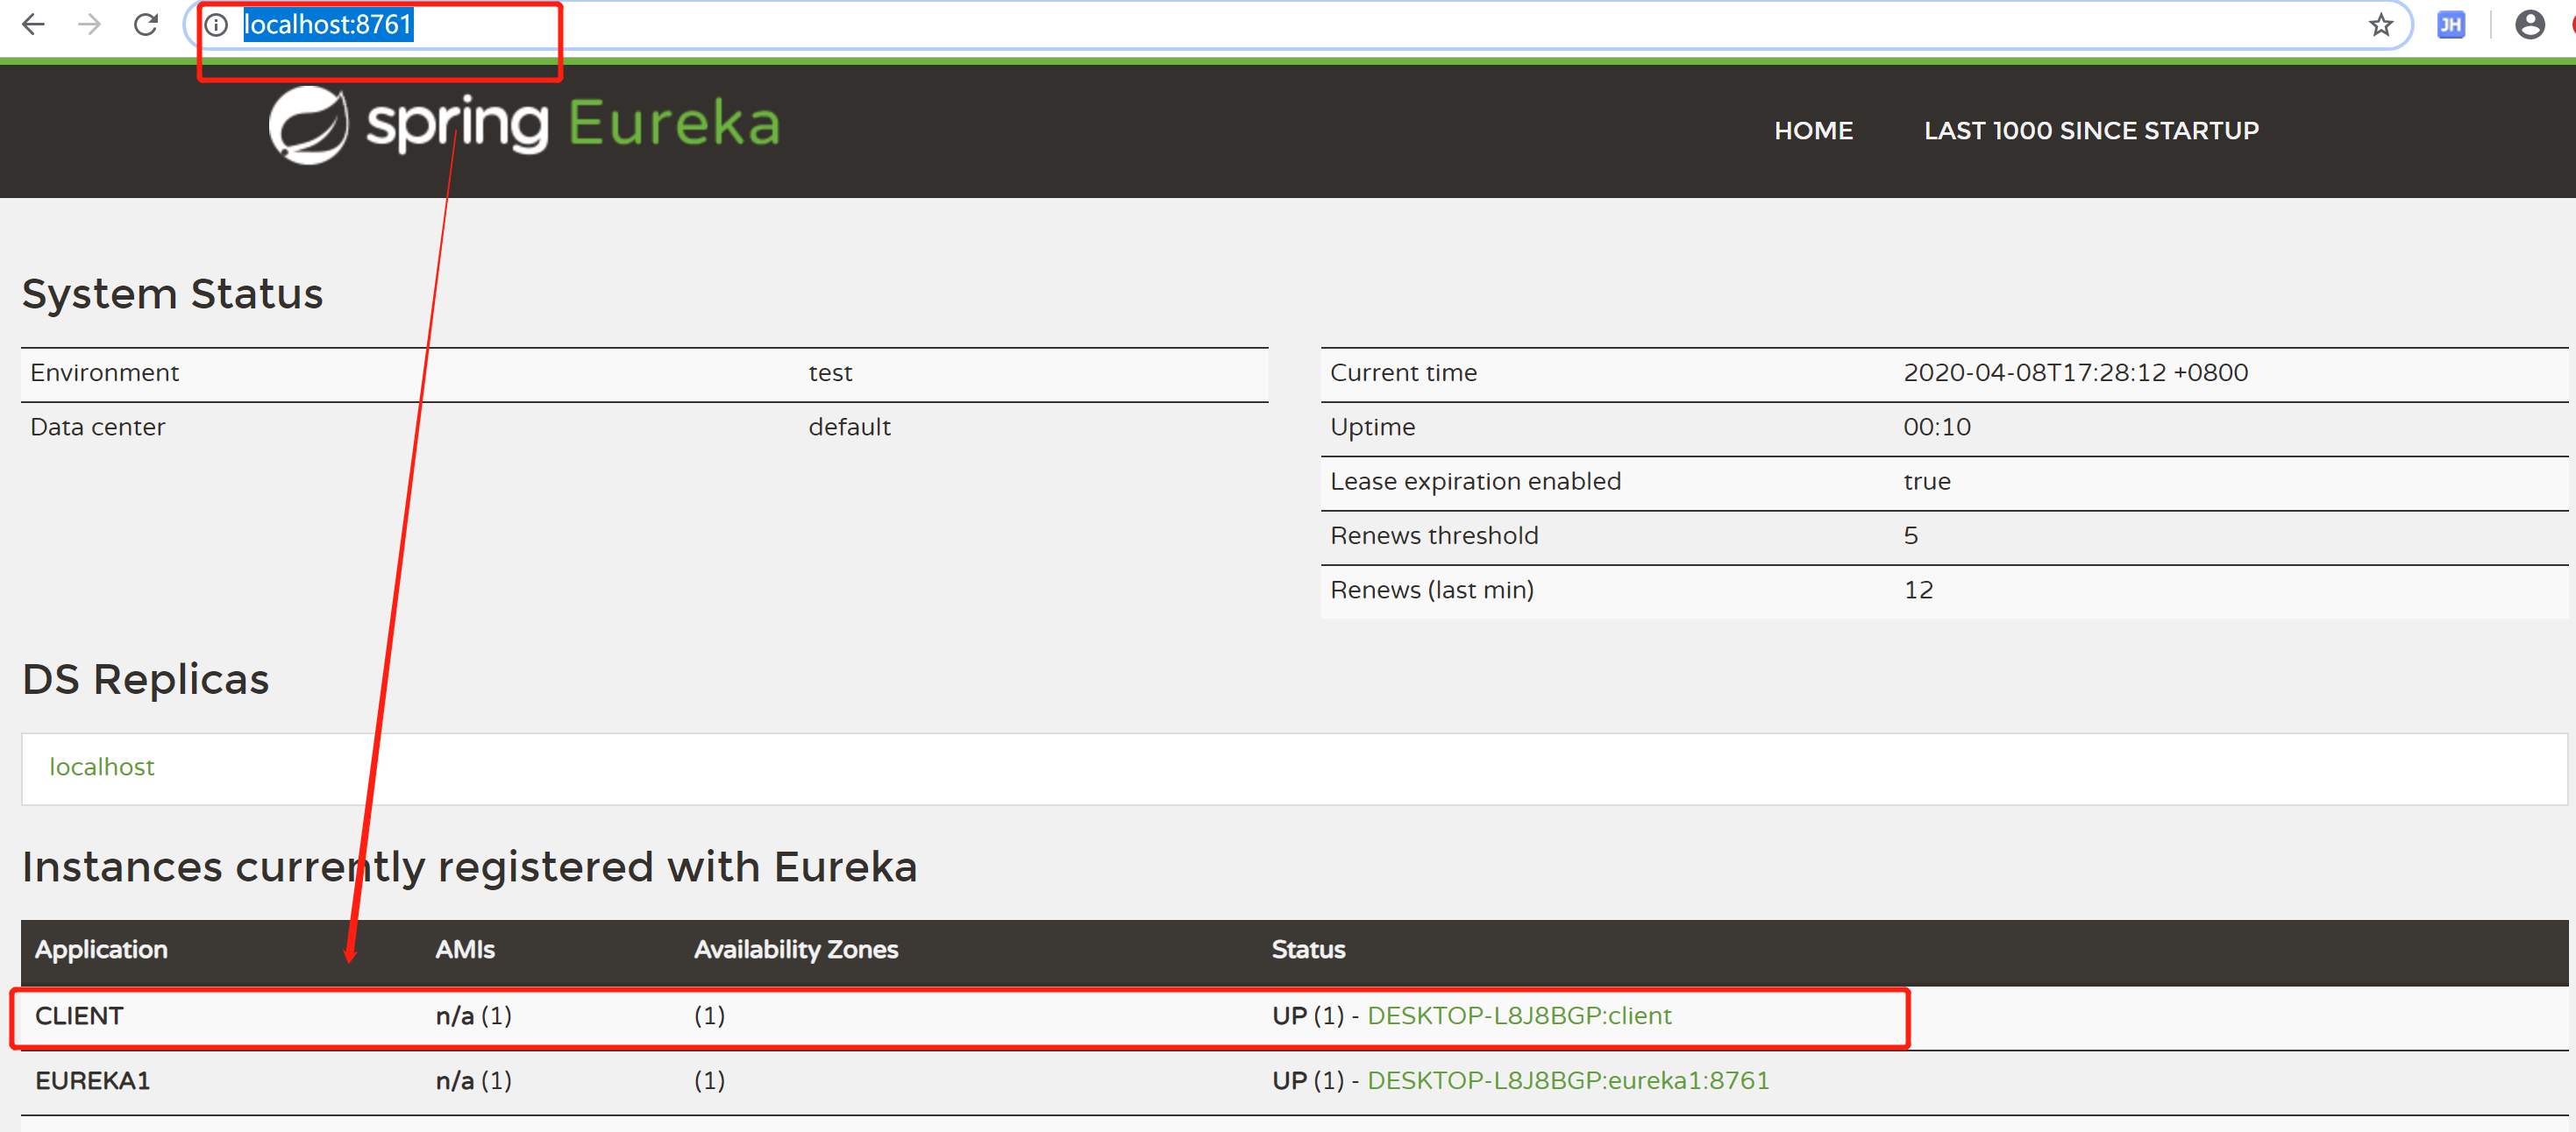The height and width of the screenshot is (1132, 2576).
Task: Open the DESKTOP-L8J8BGP:eureka1:8761 instance link
Action: tap(1568, 1080)
